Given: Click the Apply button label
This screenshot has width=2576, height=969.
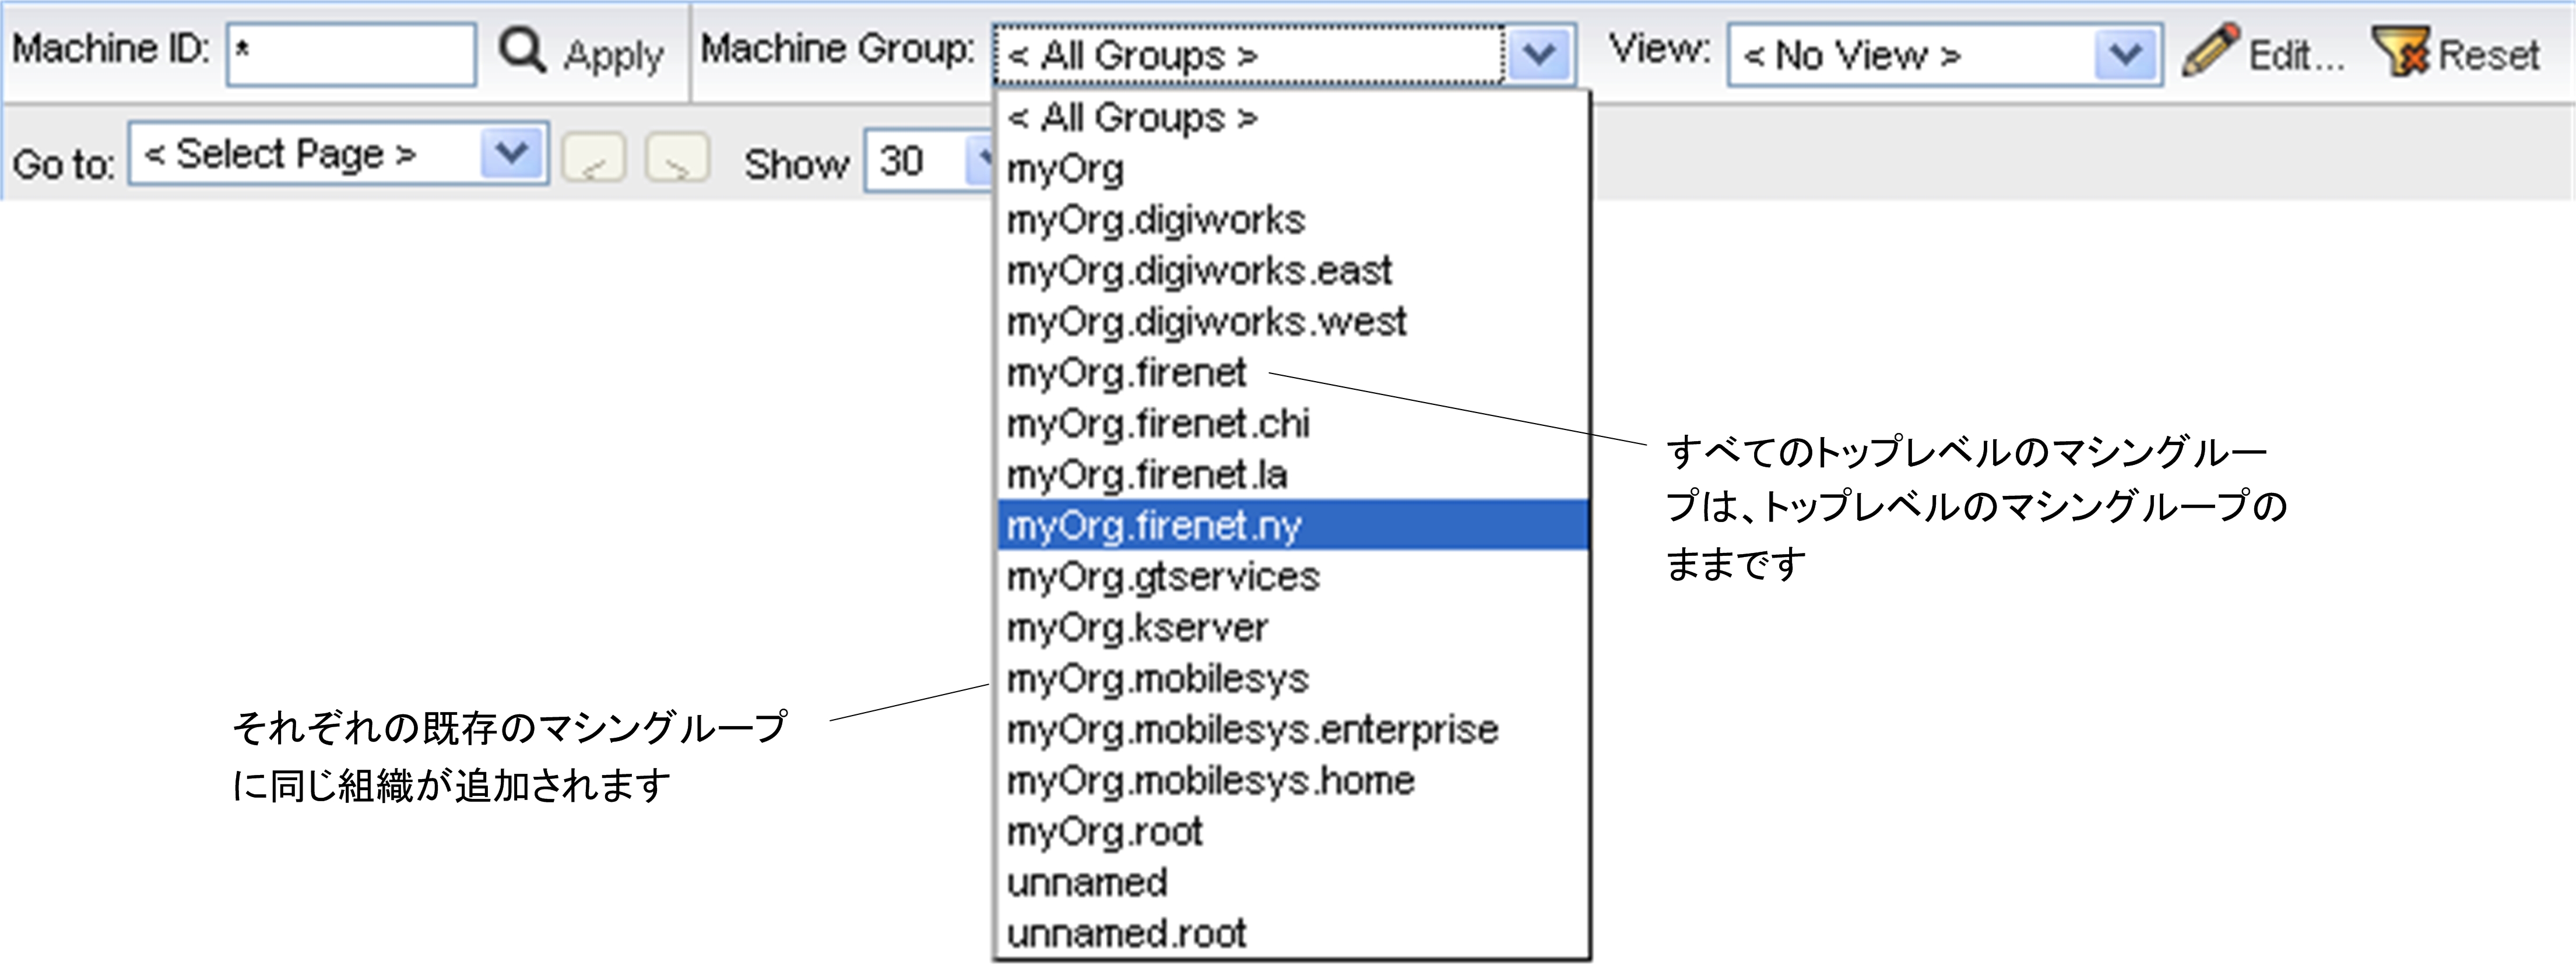Looking at the screenshot, I should [613, 56].
